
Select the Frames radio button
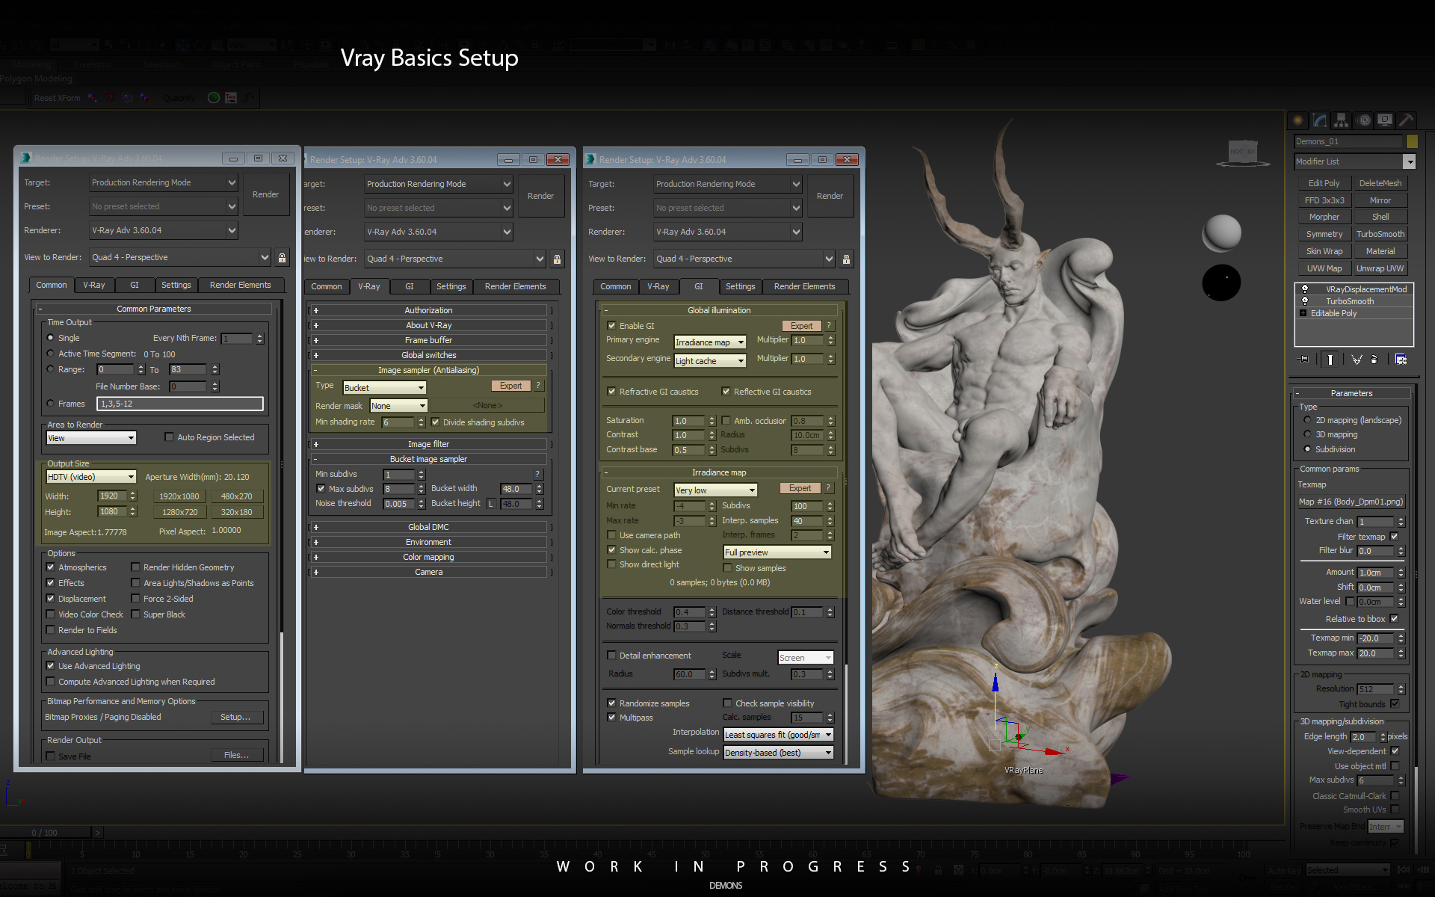point(51,404)
